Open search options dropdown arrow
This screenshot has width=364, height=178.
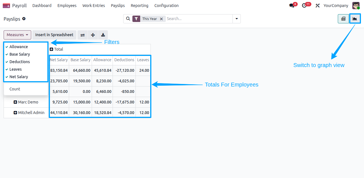pos(237,19)
